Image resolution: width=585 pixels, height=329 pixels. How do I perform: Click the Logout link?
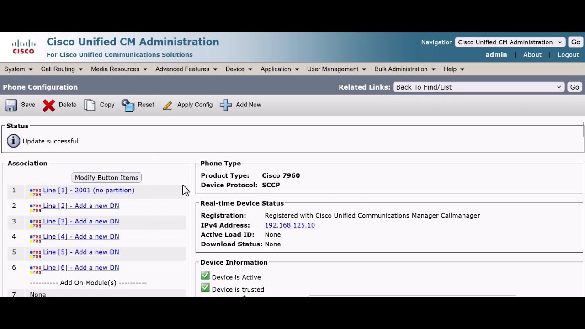click(x=568, y=54)
